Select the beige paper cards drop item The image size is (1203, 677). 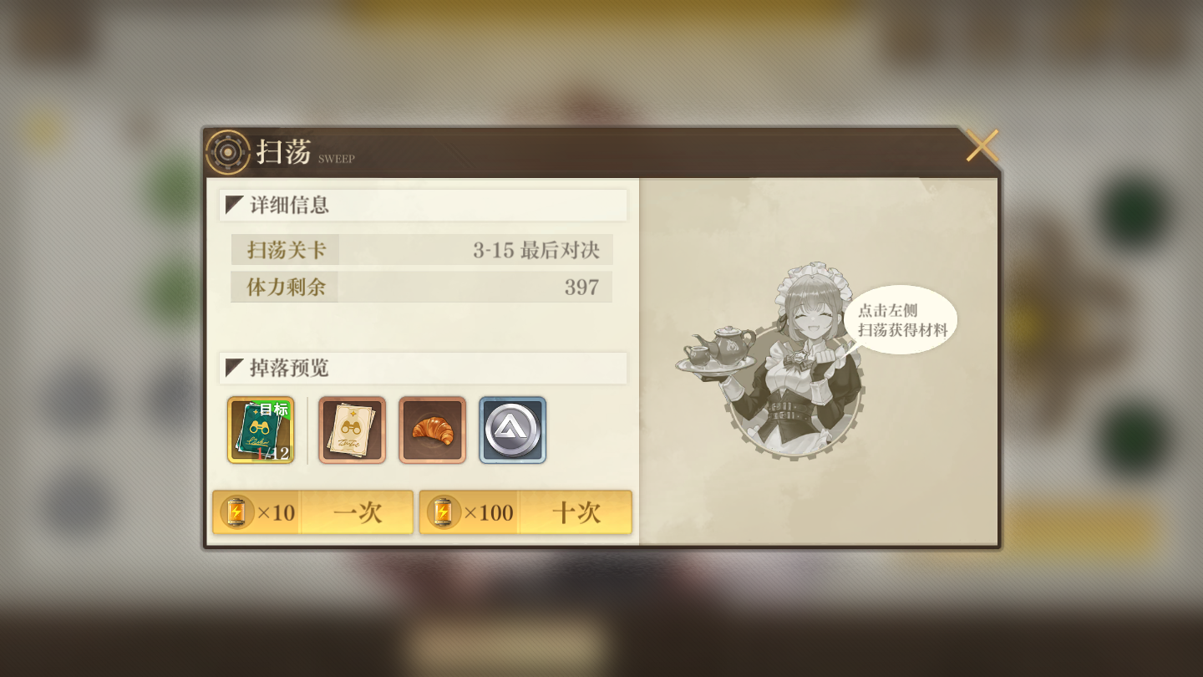pos(352,430)
